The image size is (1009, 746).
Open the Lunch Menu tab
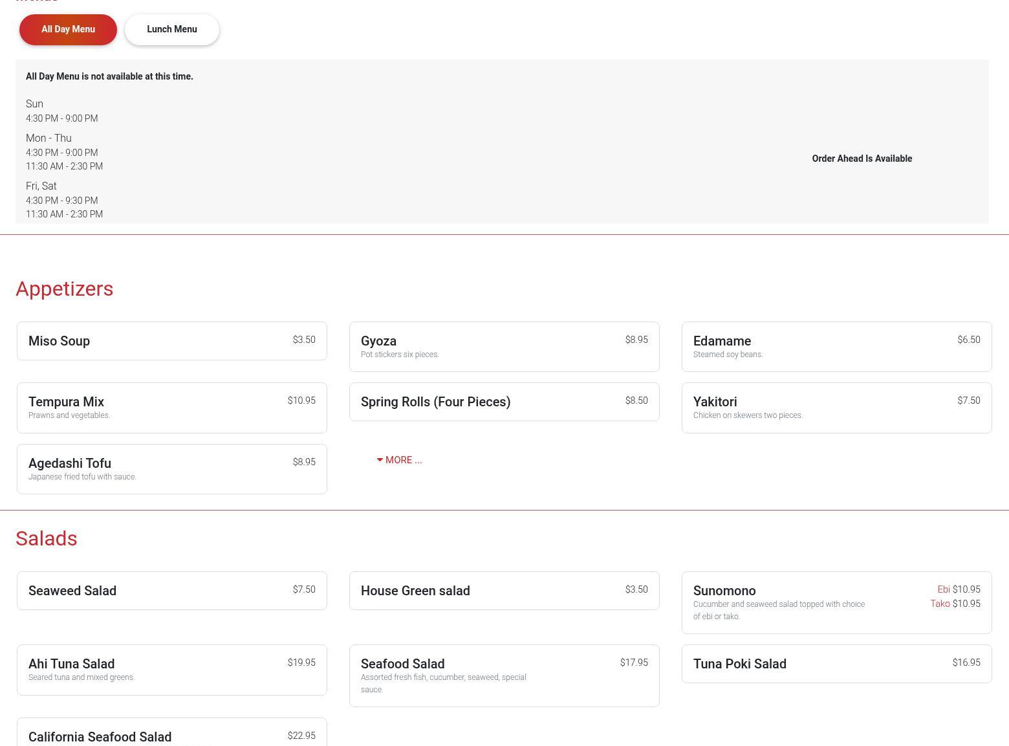point(171,30)
